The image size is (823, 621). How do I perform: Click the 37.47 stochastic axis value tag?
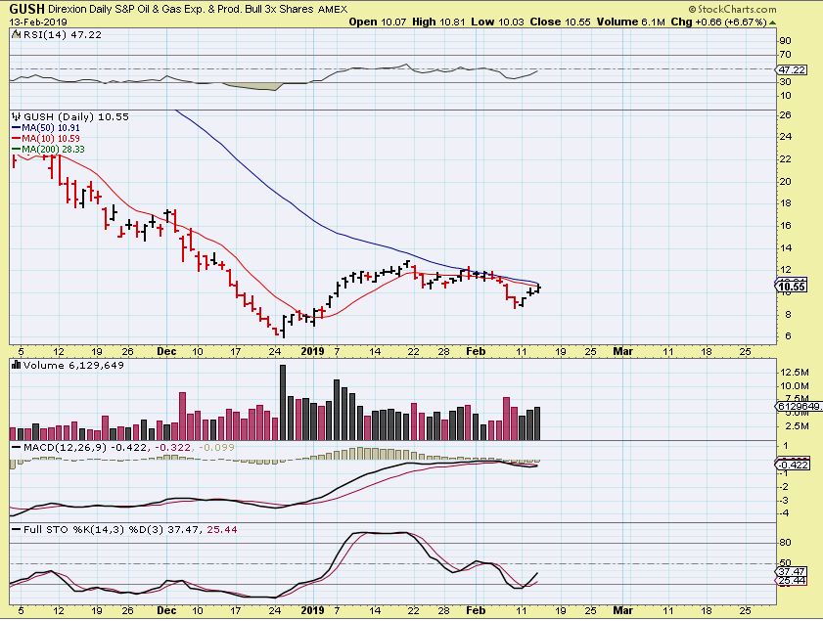(x=792, y=571)
